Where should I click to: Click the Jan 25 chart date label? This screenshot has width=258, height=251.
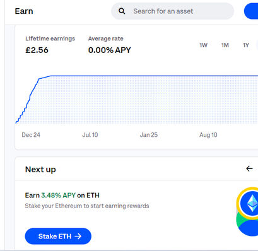pyautogui.click(x=149, y=135)
